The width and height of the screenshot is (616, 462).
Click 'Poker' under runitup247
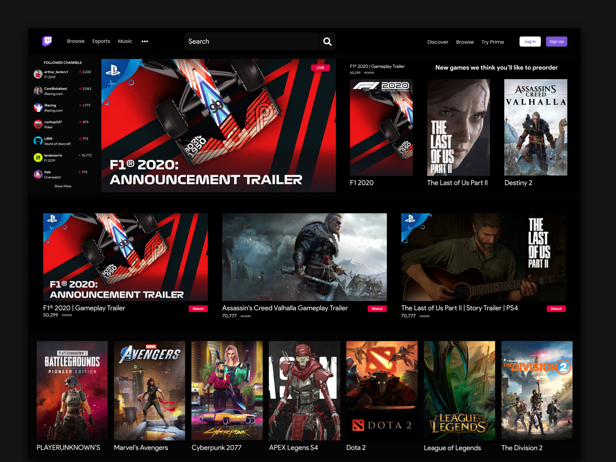tap(49, 127)
